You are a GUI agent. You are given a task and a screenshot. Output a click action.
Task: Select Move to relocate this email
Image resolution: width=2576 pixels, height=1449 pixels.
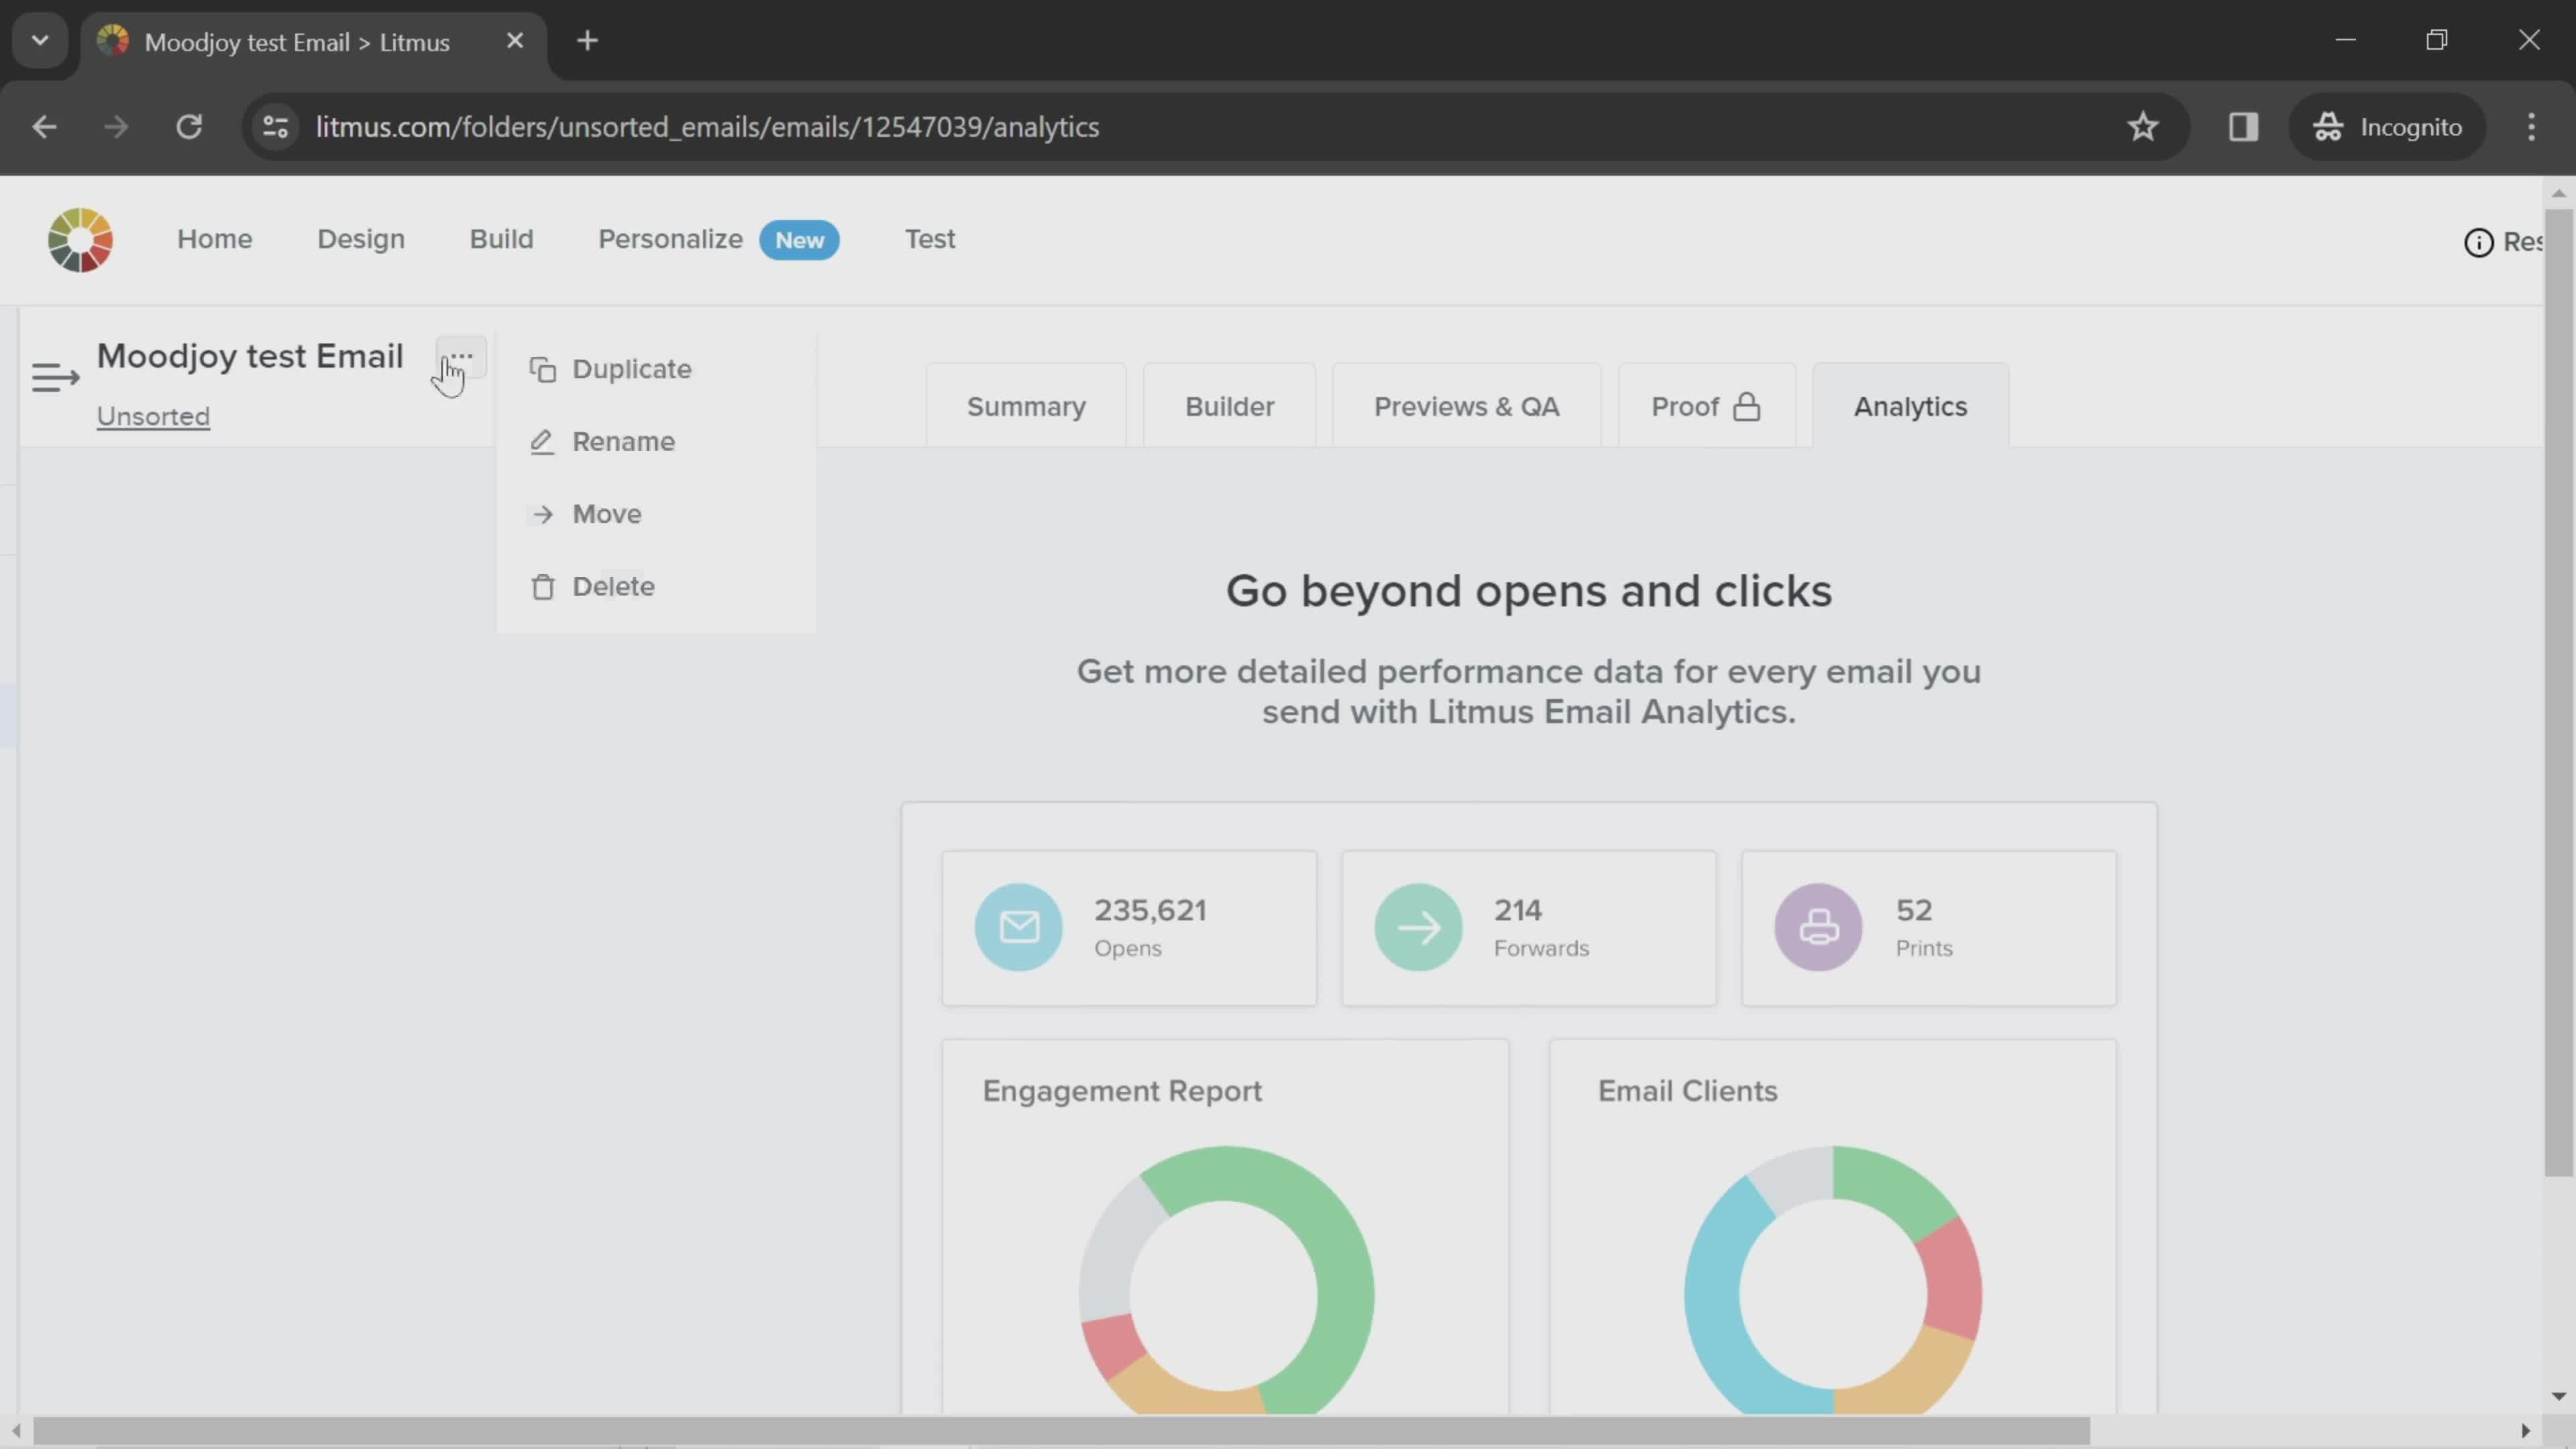(607, 513)
